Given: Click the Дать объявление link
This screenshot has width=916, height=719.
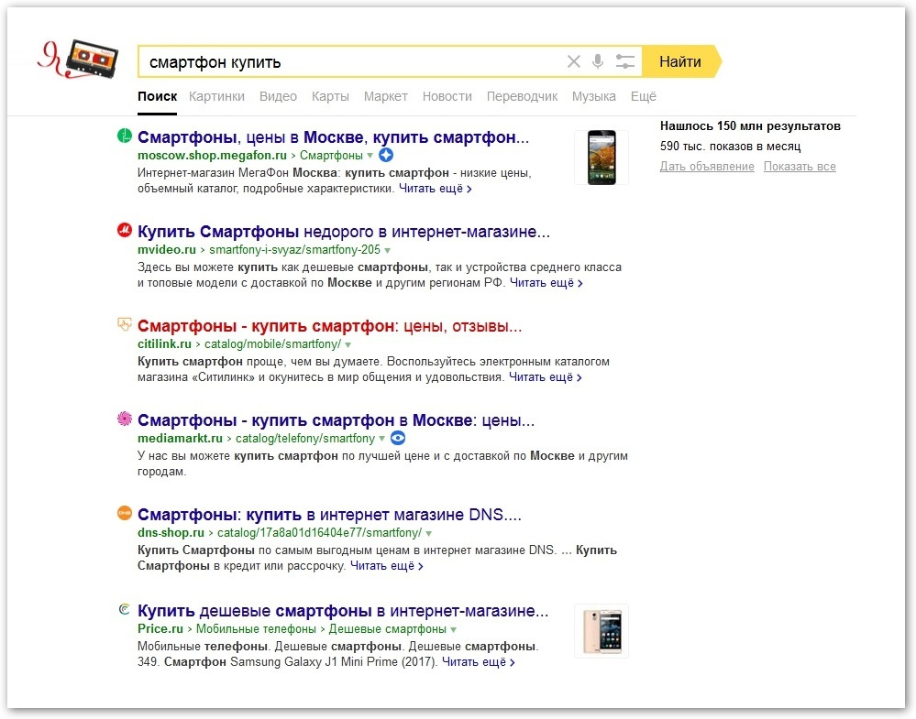Looking at the screenshot, I should click(707, 167).
